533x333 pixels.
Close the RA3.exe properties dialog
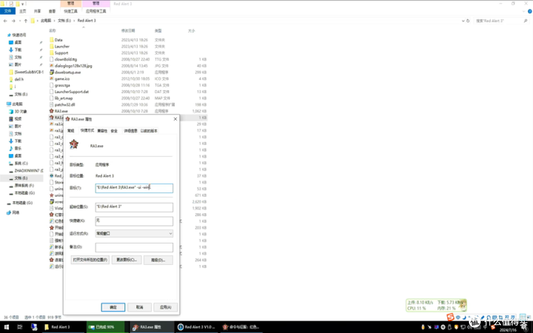[175, 119]
